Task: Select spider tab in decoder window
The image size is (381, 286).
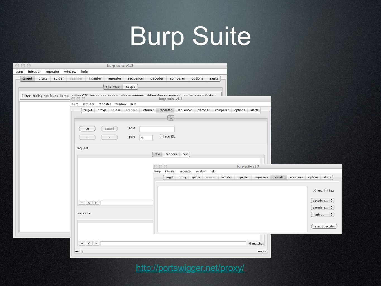Action: click(196, 177)
